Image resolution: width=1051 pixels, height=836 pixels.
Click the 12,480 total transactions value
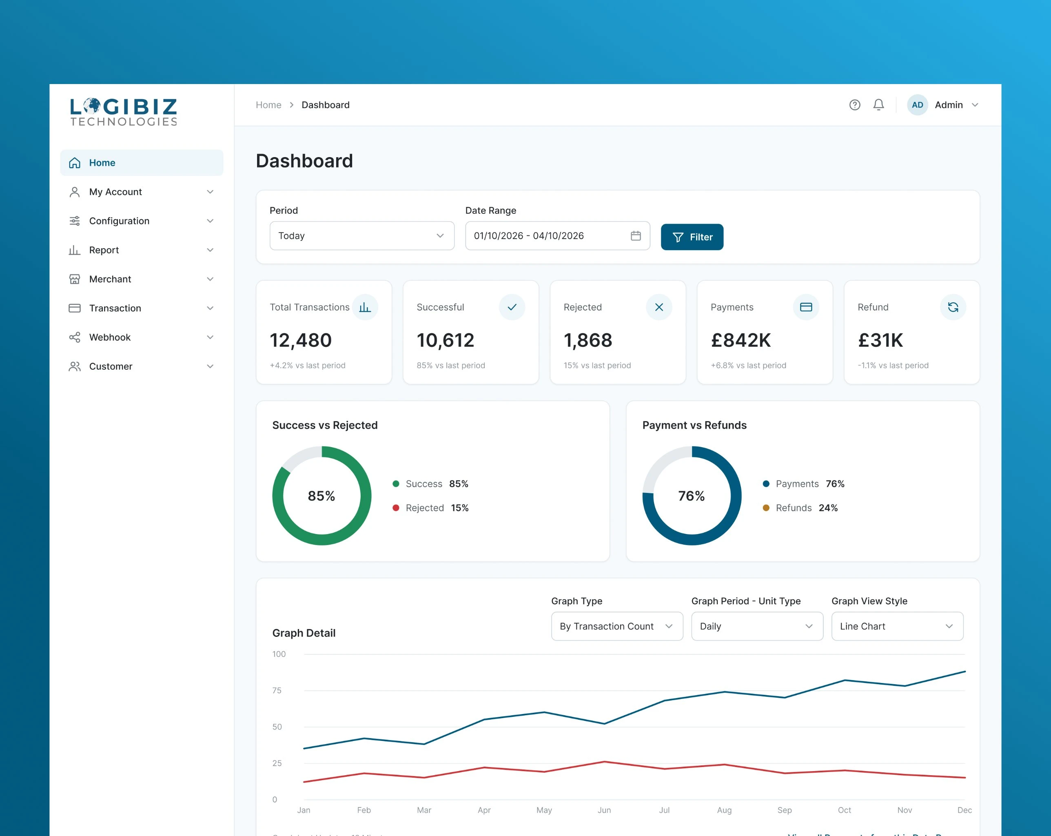click(x=301, y=340)
